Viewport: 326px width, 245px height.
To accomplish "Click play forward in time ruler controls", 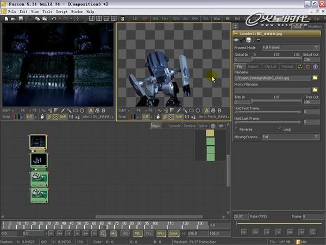I will 77,234.
